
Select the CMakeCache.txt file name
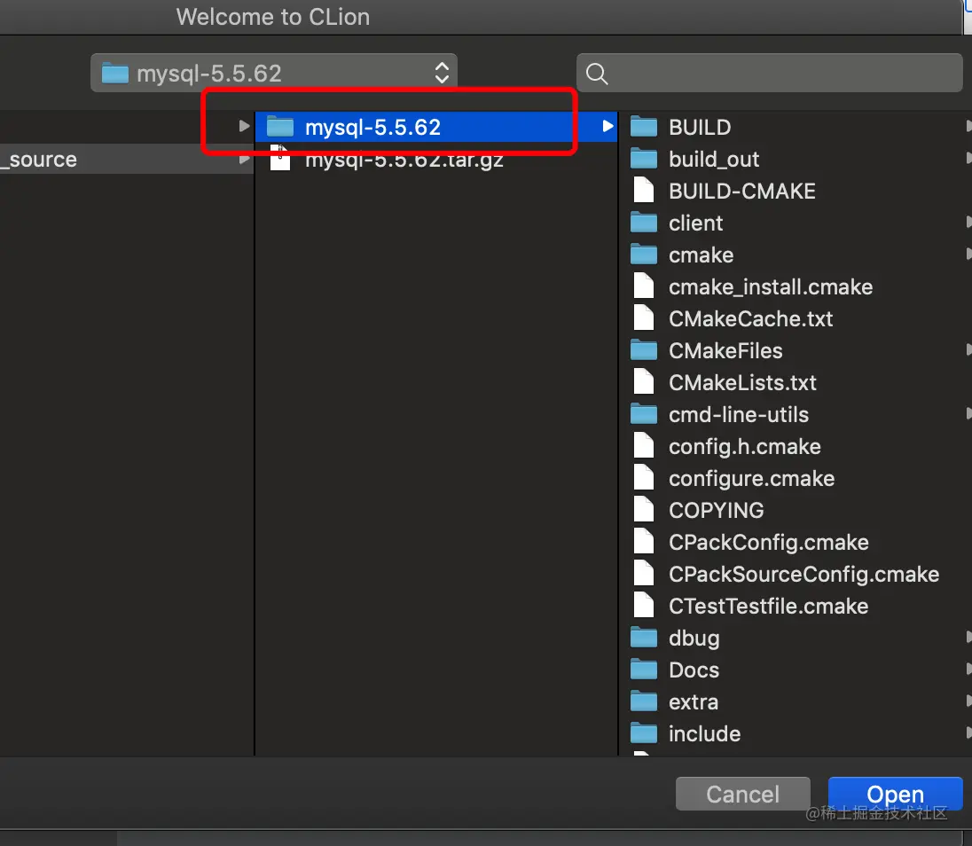click(750, 318)
